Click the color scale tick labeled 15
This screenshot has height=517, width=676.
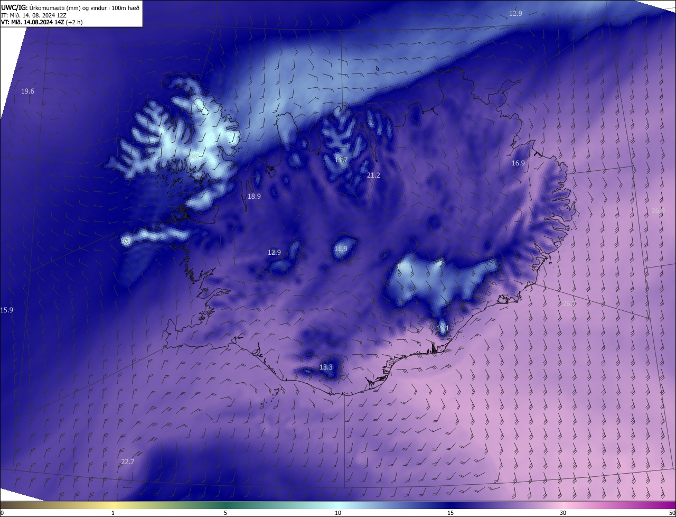tap(450, 513)
